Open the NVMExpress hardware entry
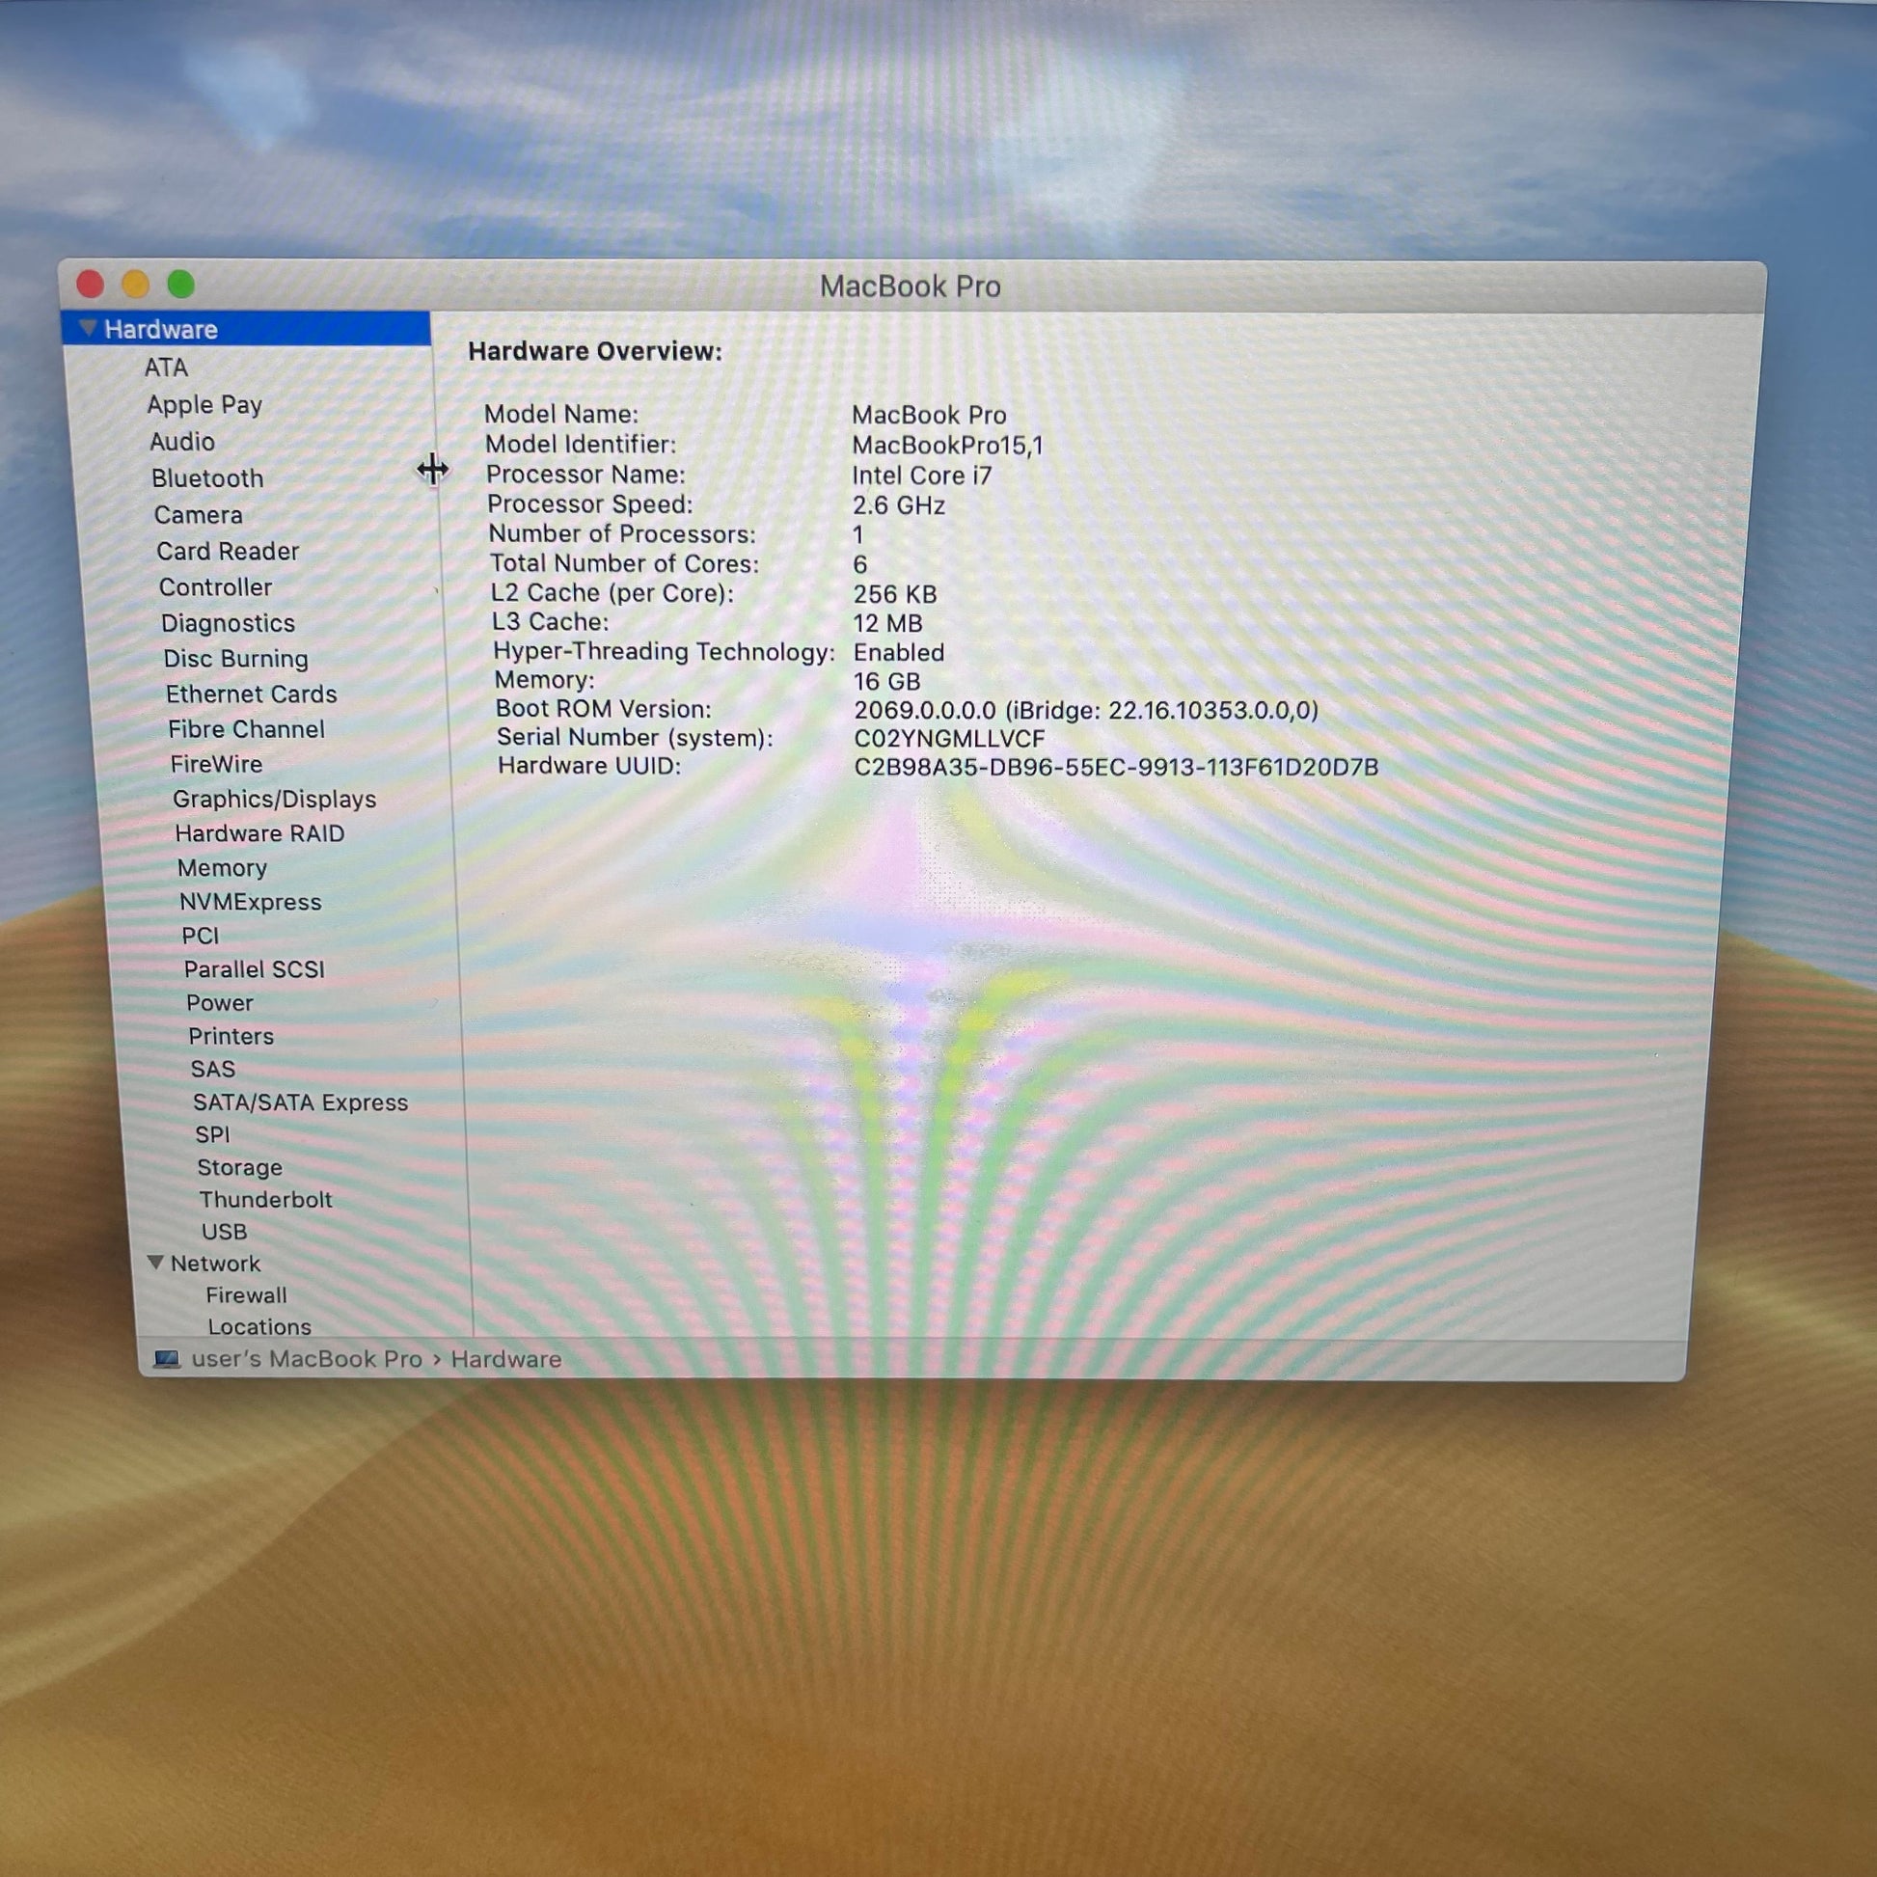 [251, 902]
